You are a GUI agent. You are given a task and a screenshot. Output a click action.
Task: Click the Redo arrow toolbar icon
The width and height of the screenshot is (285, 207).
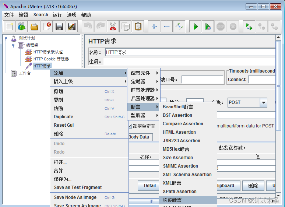[x=101, y=27]
